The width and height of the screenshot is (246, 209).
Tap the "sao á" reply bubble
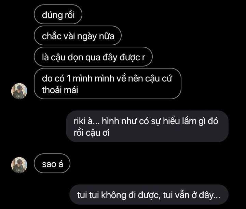52,163
